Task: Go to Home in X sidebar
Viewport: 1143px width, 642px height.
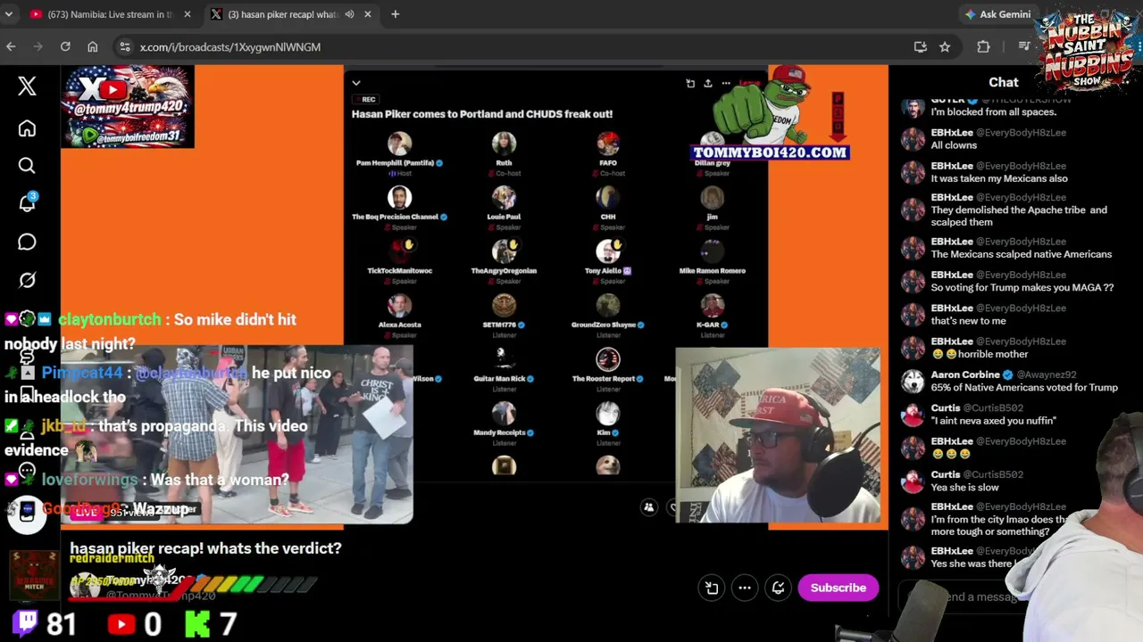Action: [27, 129]
